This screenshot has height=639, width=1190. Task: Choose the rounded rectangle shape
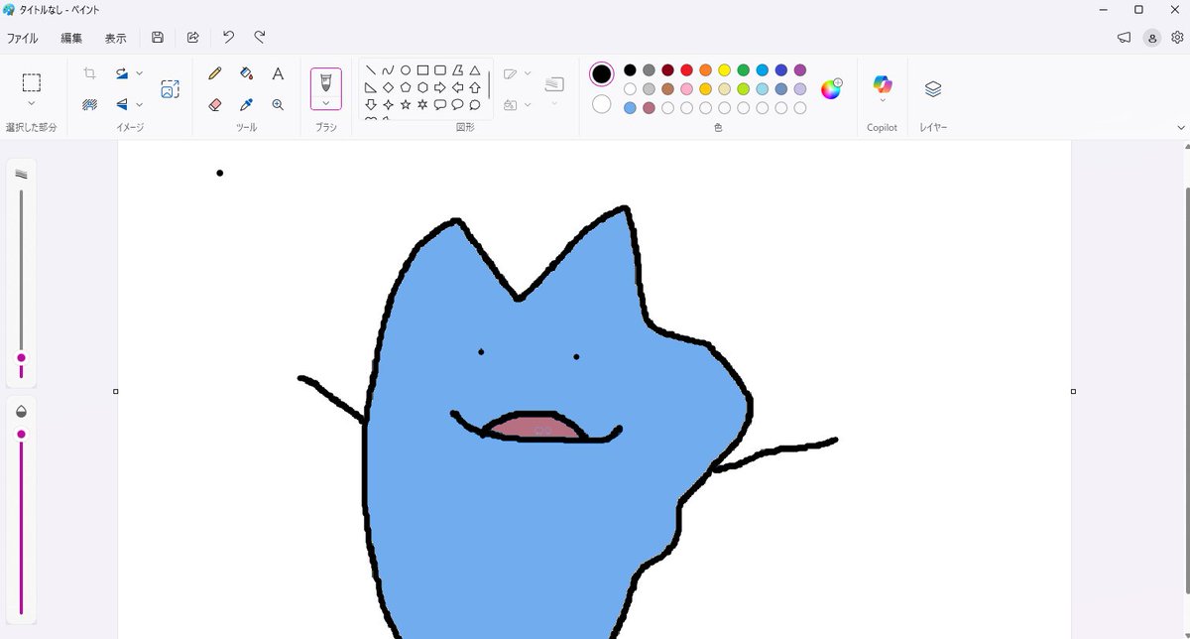point(440,70)
